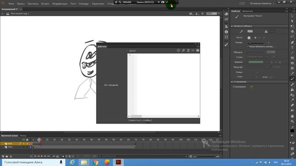Select the 3D Rotation tool

292,31
